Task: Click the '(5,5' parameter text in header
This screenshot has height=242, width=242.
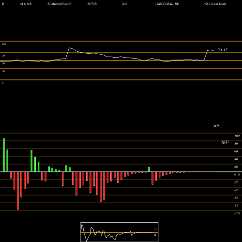Action: click(124, 4)
